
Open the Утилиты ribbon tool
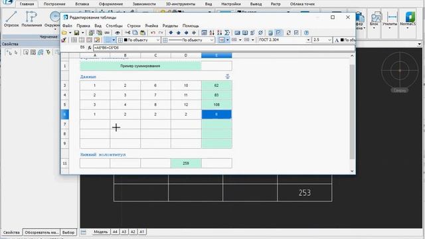(x=390, y=19)
